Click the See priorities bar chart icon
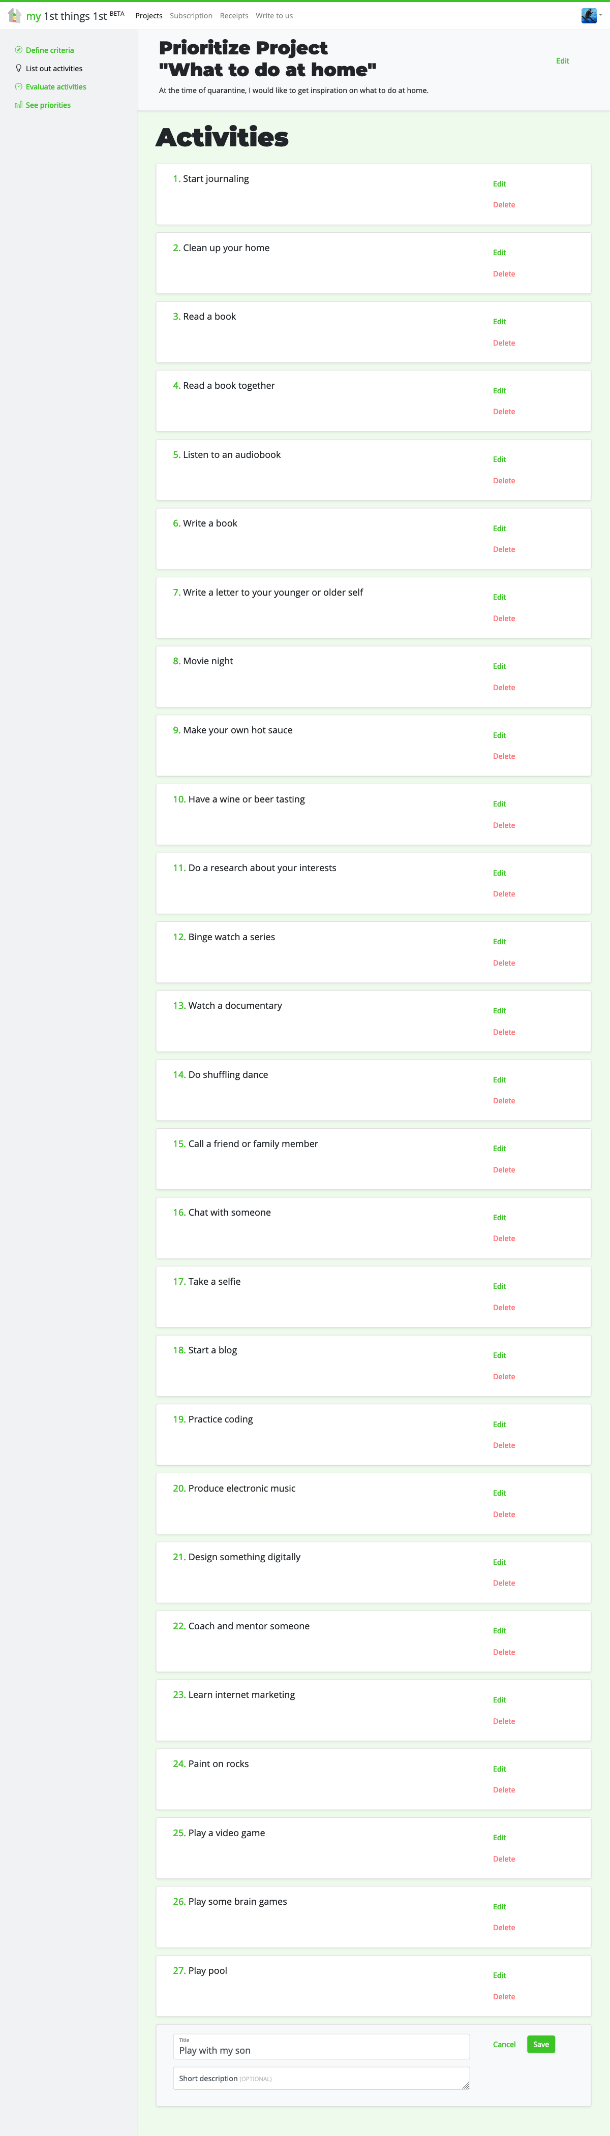610x2136 pixels. coord(18,105)
